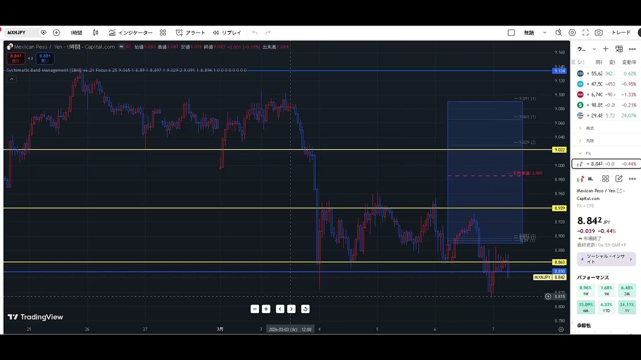Open the candlestick chart style selector

tap(96, 32)
